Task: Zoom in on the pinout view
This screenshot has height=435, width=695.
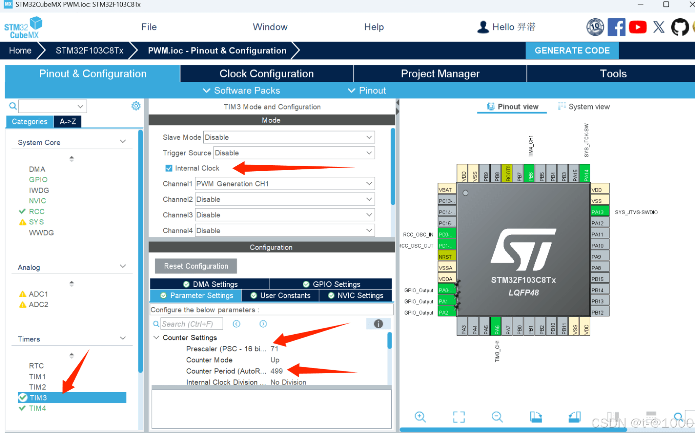Action: (420, 417)
